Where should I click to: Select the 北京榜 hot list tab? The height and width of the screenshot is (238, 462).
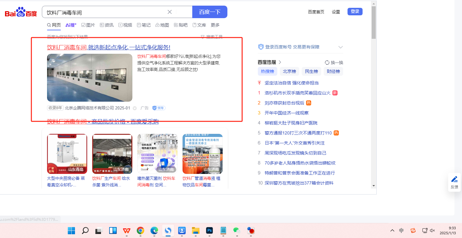[289, 71]
